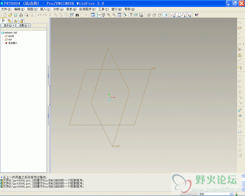Undo the last operation
This screenshot has height=196, width=245.
point(40,15)
